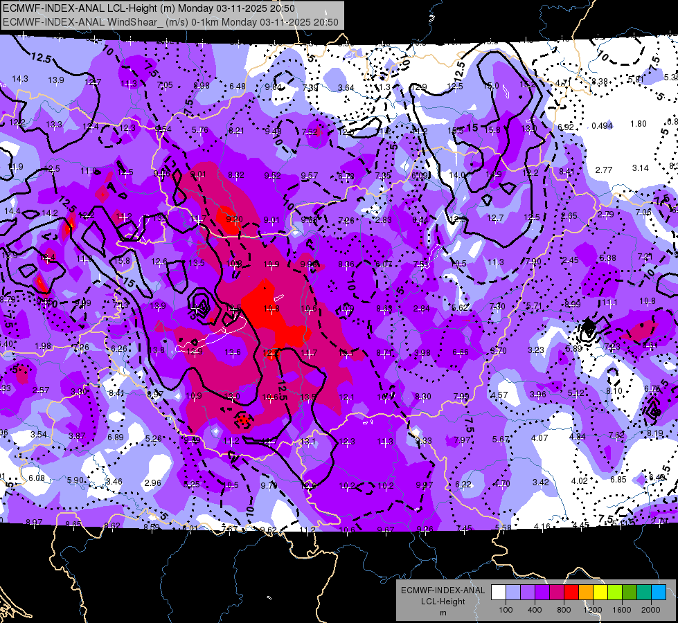Click the map value 8.30
The height and width of the screenshot is (623, 678).
(x=423, y=396)
